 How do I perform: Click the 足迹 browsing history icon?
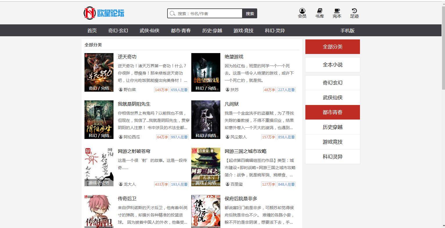coord(354,12)
